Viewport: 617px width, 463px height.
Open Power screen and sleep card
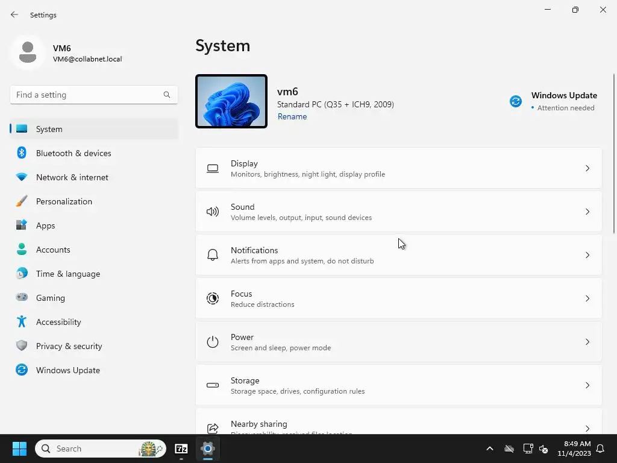coord(399,342)
